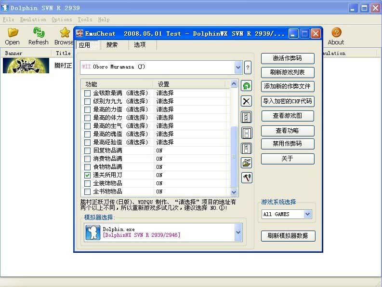The width and height of the screenshot is (382, 287).
Task: Expand the Dolphin.exe emulator dropdown
Action: coord(238,232)
